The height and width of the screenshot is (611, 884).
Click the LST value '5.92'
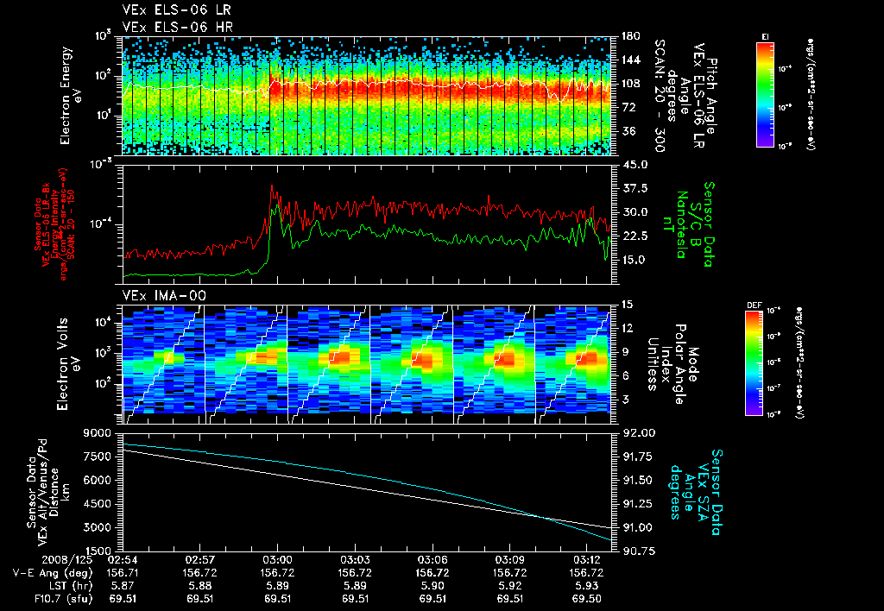pyautogui.click(x=510, y=586)
